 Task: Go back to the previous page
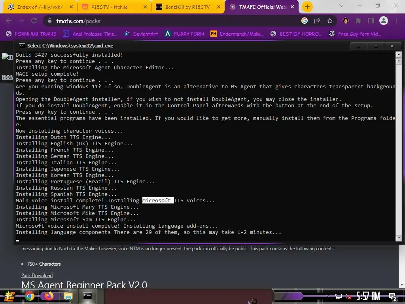(9, 21)
